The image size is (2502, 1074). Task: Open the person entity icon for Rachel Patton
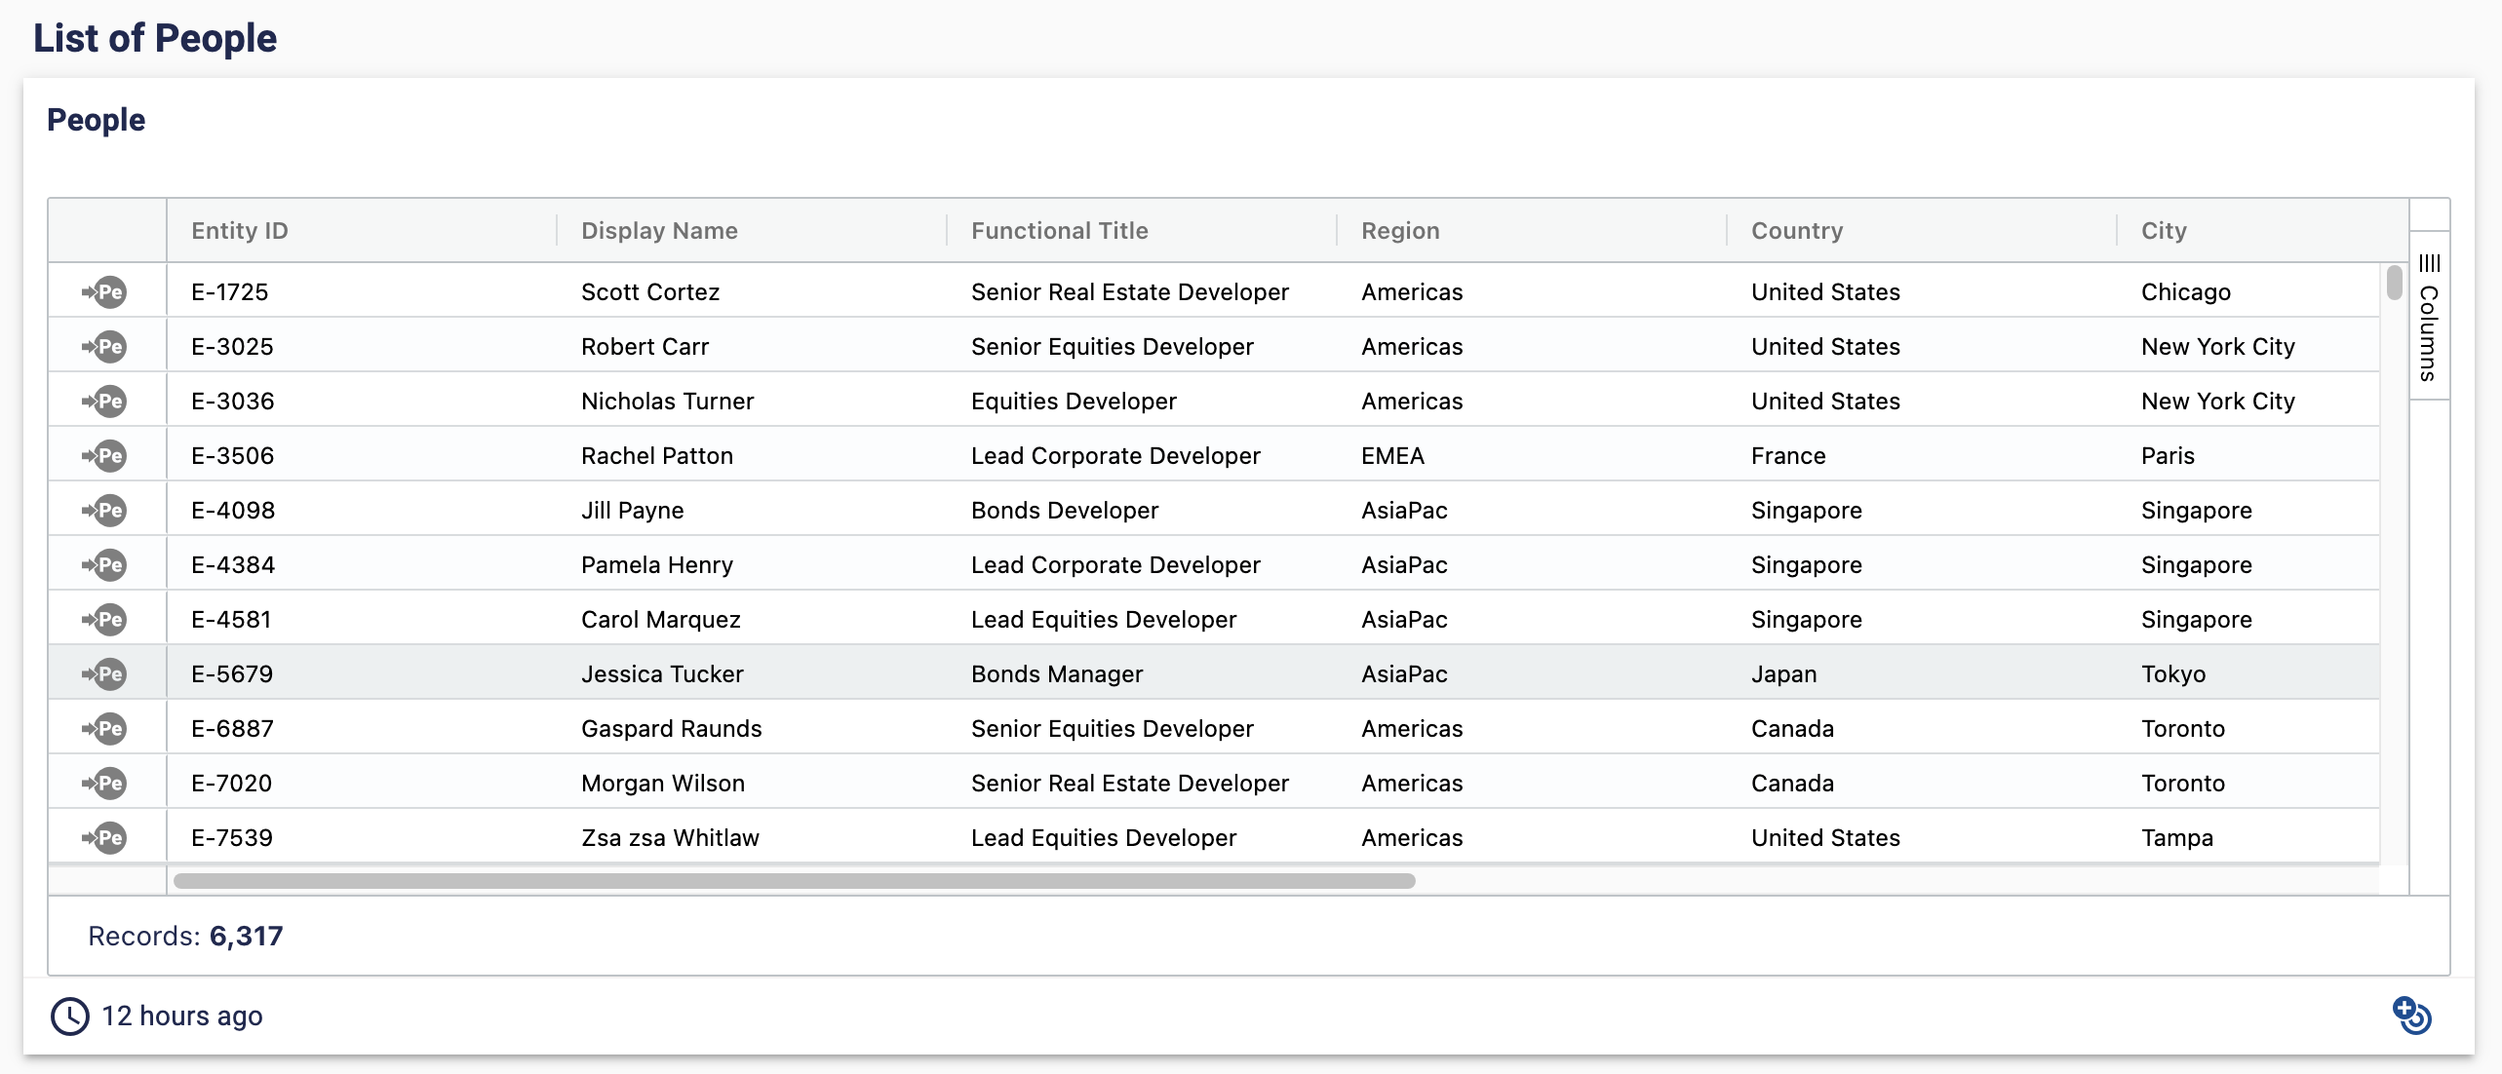click(104, 455)
